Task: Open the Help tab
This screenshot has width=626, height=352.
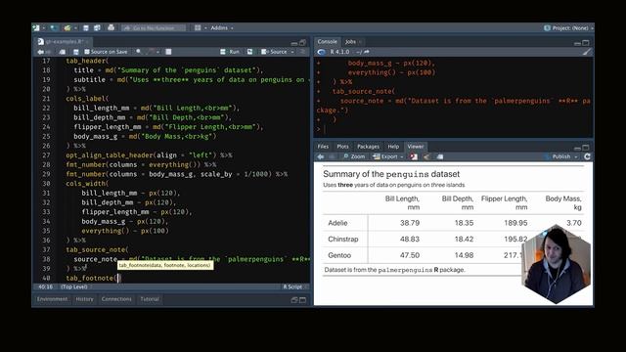Action: click(393, 147)
